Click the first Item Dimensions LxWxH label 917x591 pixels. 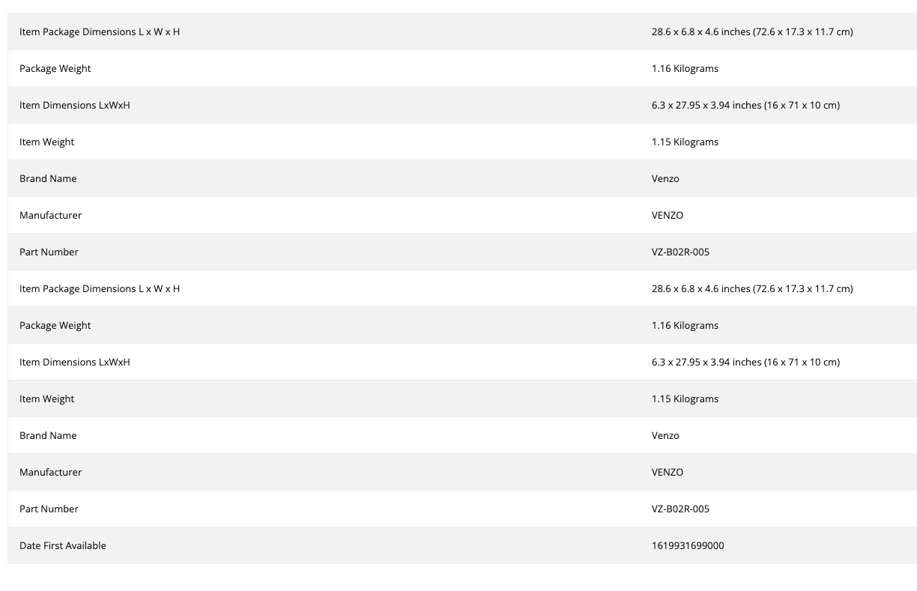(75, 105)
